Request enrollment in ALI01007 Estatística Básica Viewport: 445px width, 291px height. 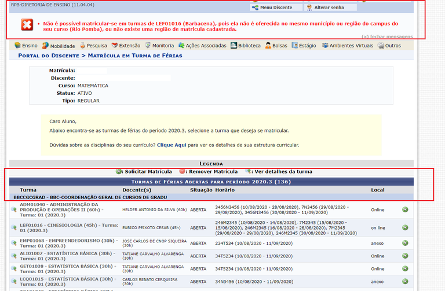click(405, 256)
